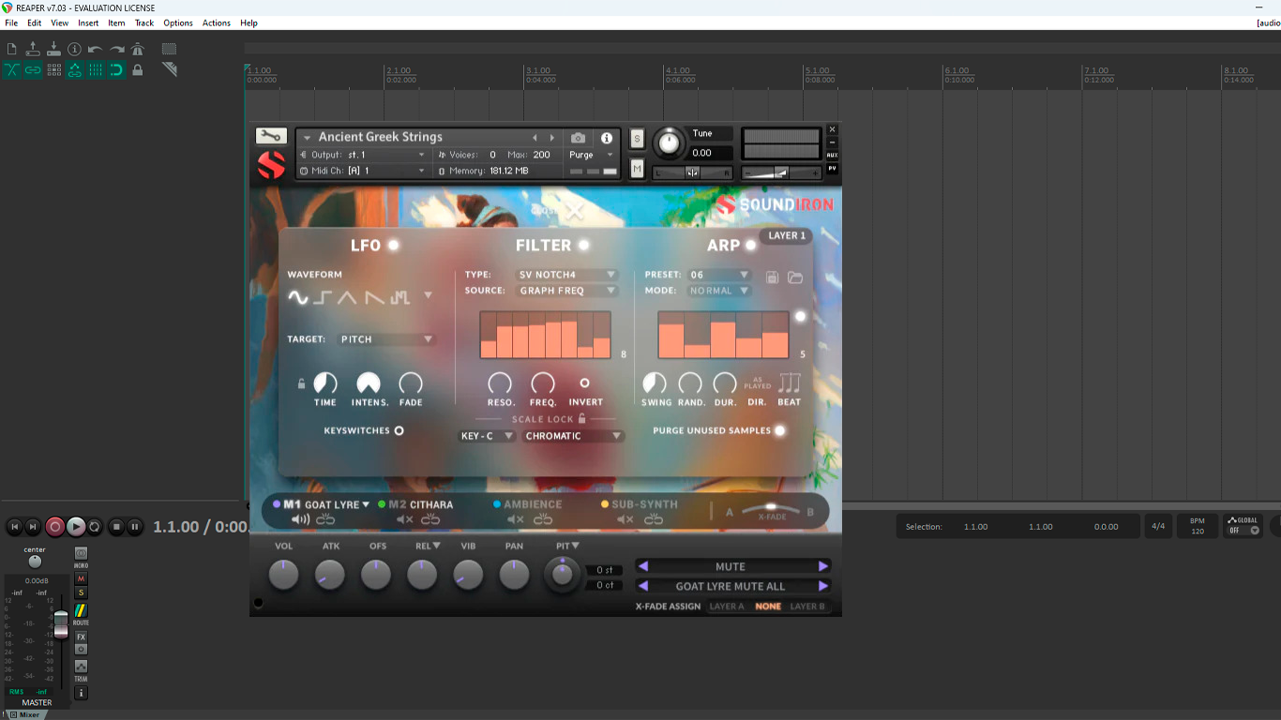The image size is (1281, 720).
Task: Mute the M1 Goat Lyre speaker icon
Action: [300, 519]
